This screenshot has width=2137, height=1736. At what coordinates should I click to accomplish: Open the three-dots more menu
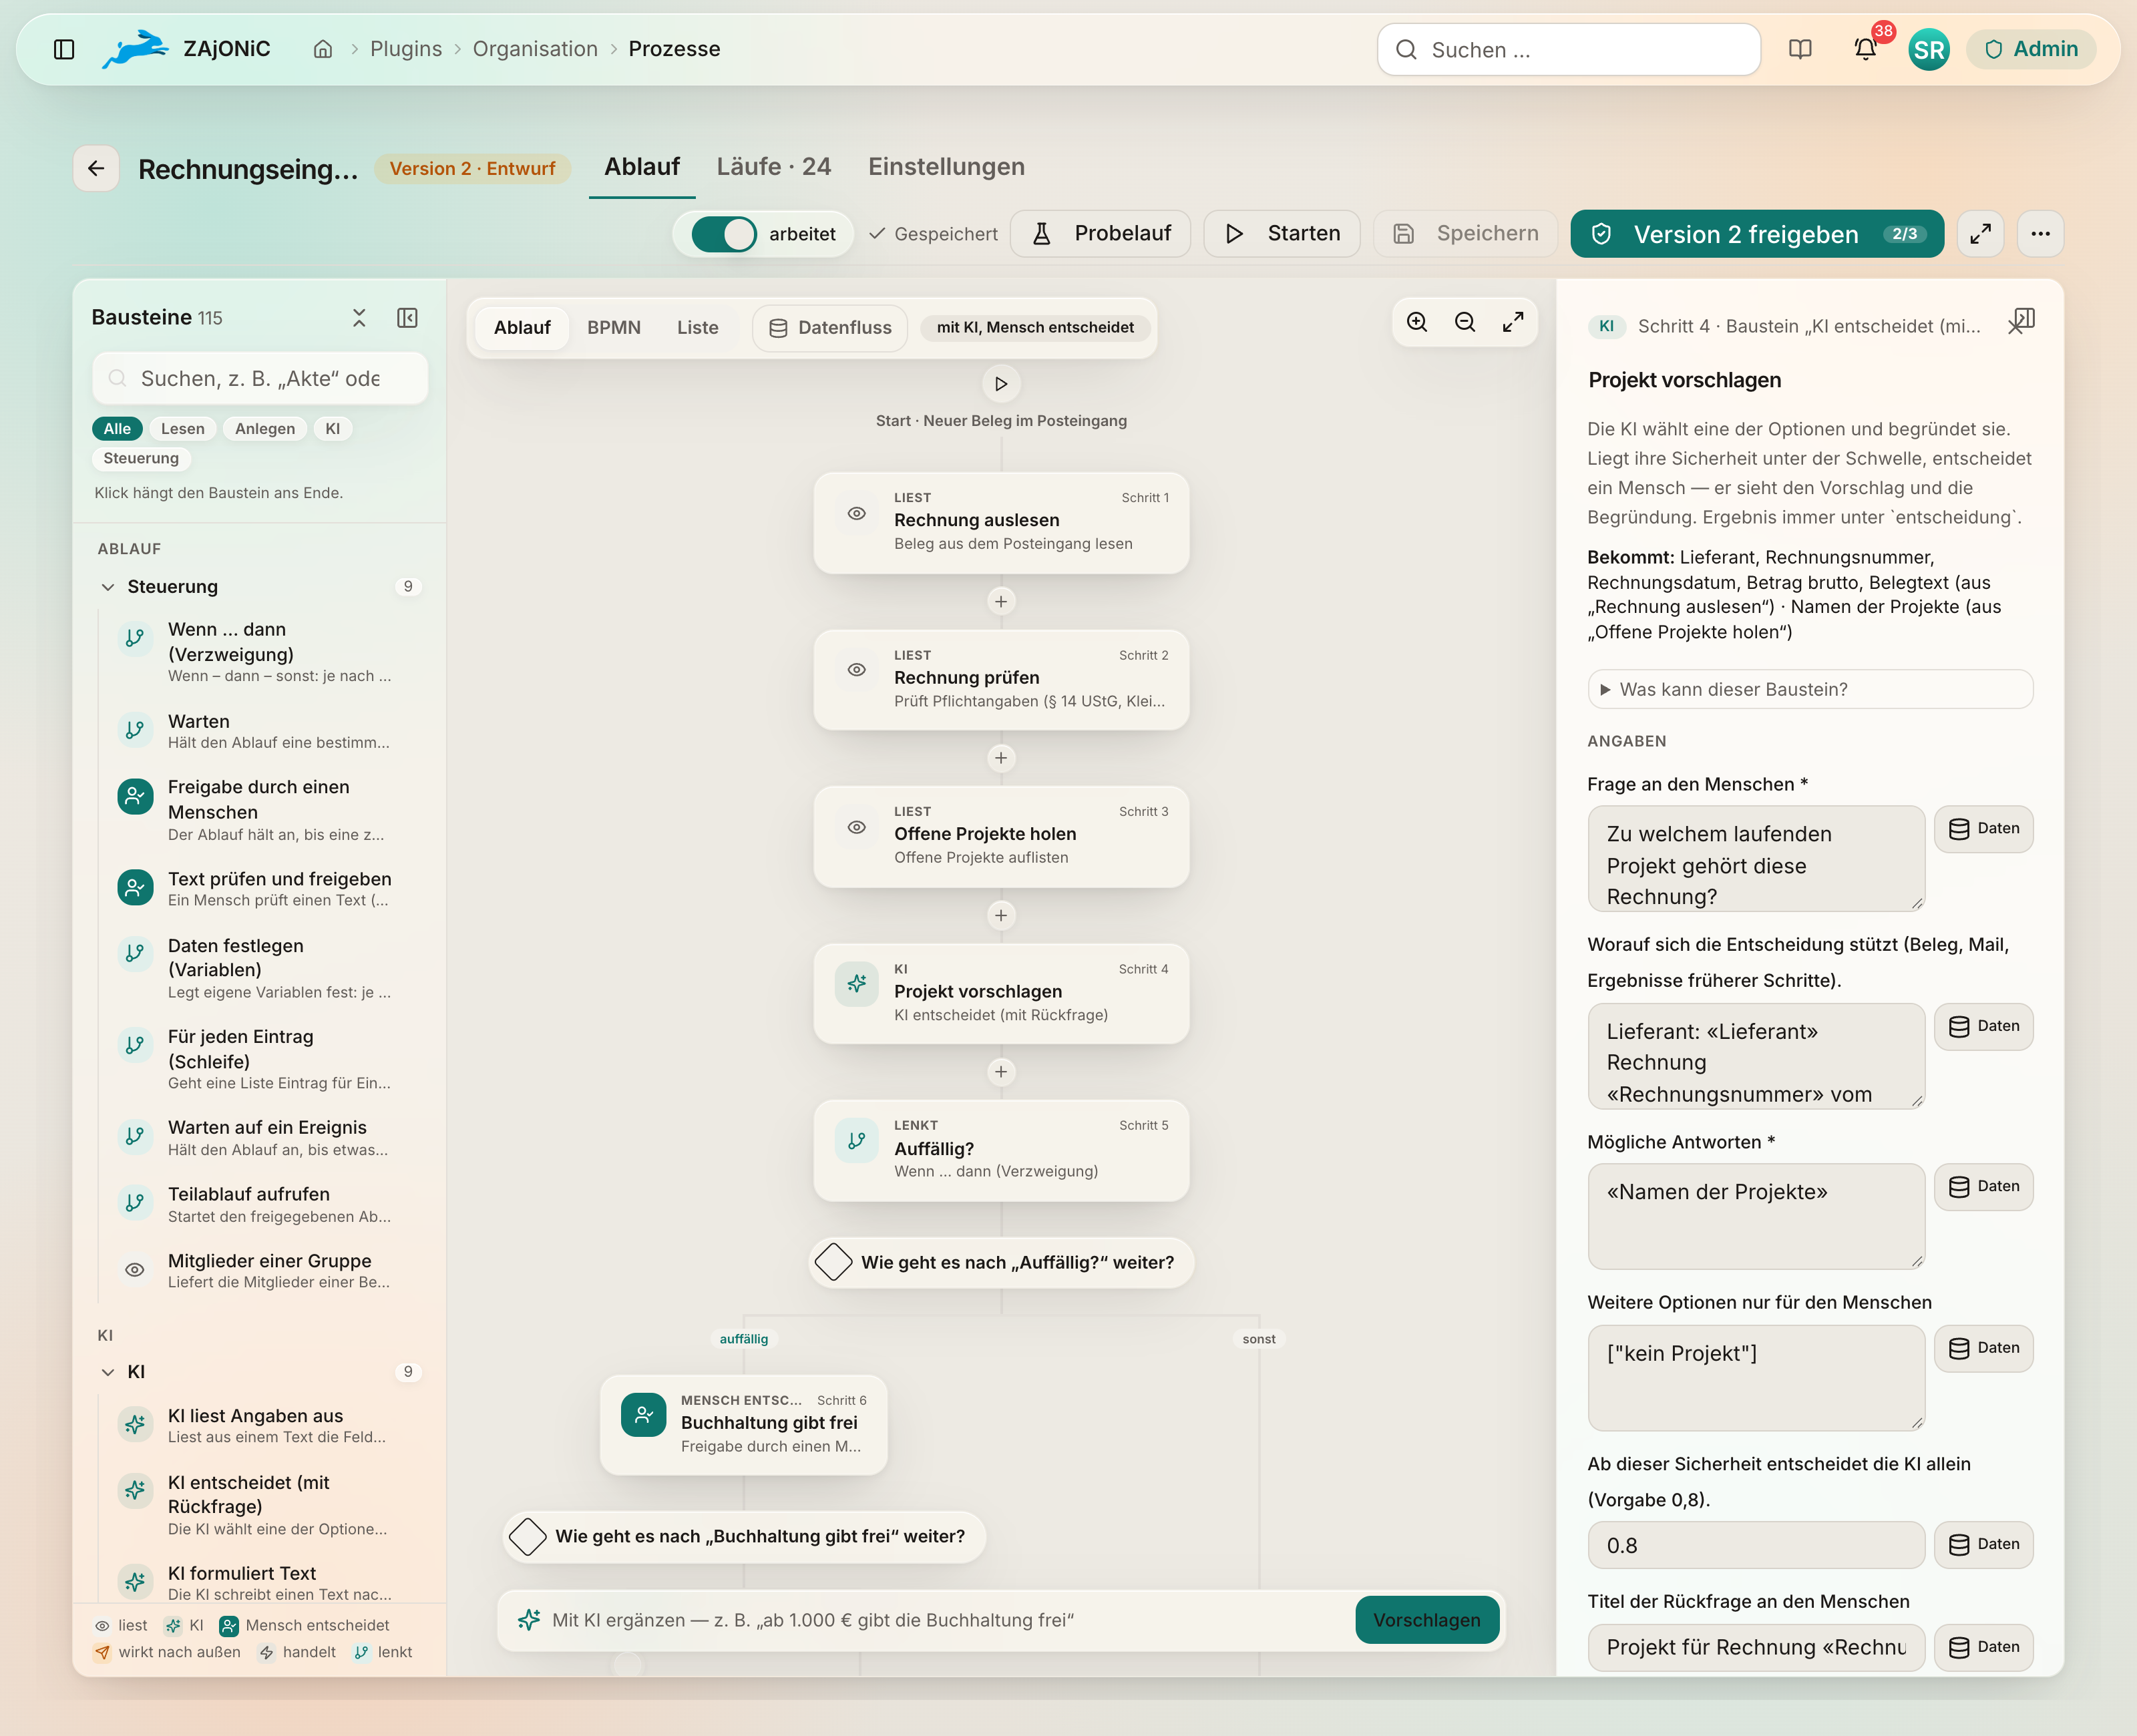(x=2040, y=234)
